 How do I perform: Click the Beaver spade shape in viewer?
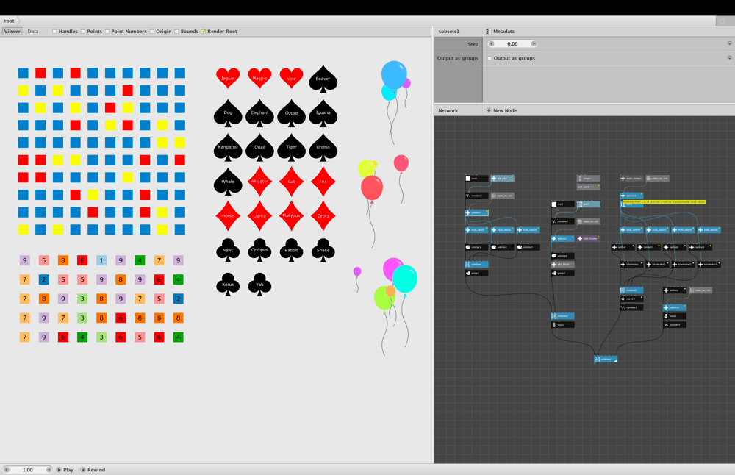[x=323, y=78]
